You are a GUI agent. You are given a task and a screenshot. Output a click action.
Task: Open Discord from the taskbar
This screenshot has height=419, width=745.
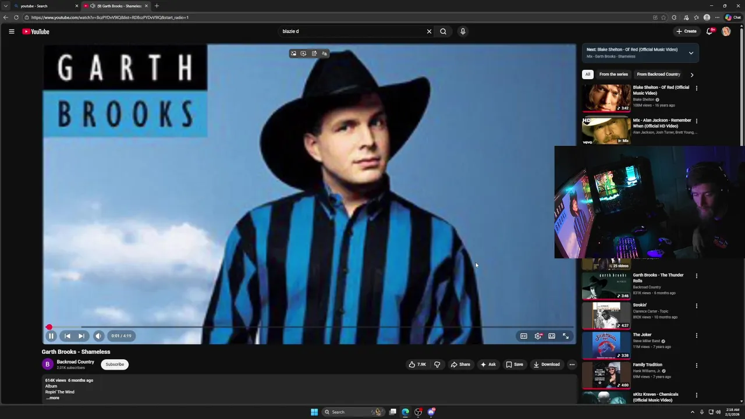[x=431, y=412]
